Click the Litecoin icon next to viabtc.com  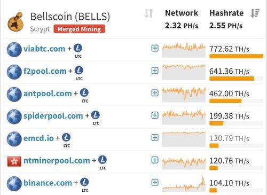(78, 48)
